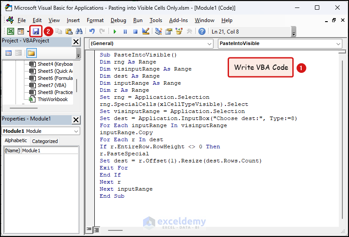
Task: Click the Project tree horizontal scrollbar
Action: 23,108
